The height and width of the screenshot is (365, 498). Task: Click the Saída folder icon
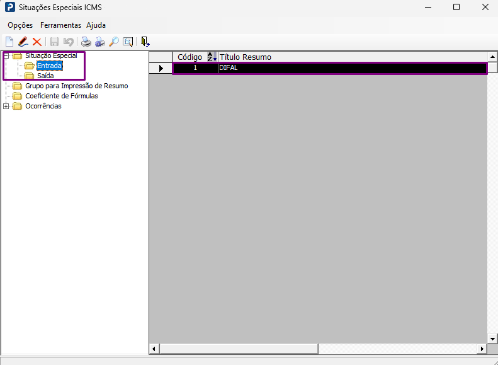pyautogui.click(x=29, y=76)
